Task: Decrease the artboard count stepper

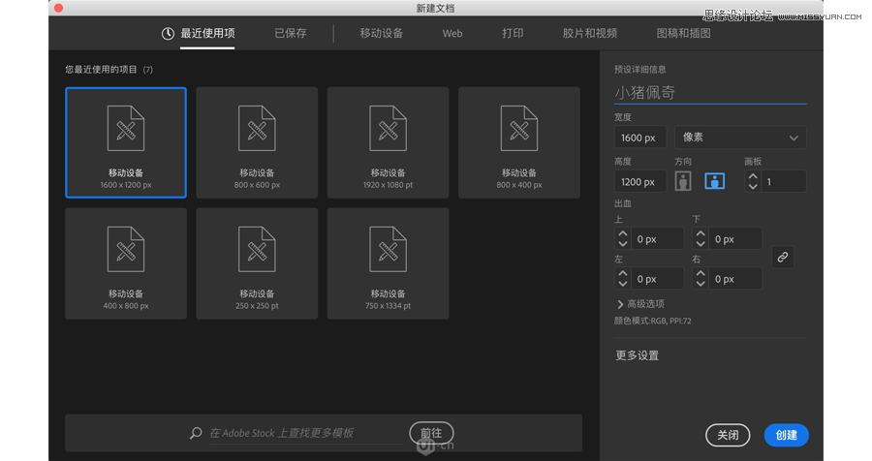Action: 753,187
